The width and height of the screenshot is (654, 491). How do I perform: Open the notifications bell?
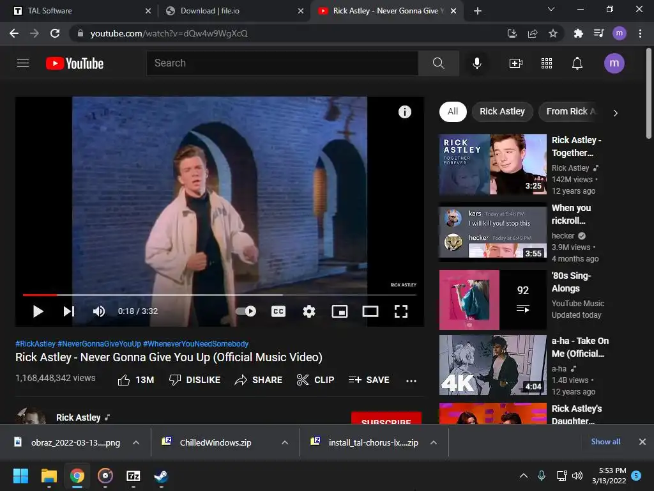(x=577, y=63)
